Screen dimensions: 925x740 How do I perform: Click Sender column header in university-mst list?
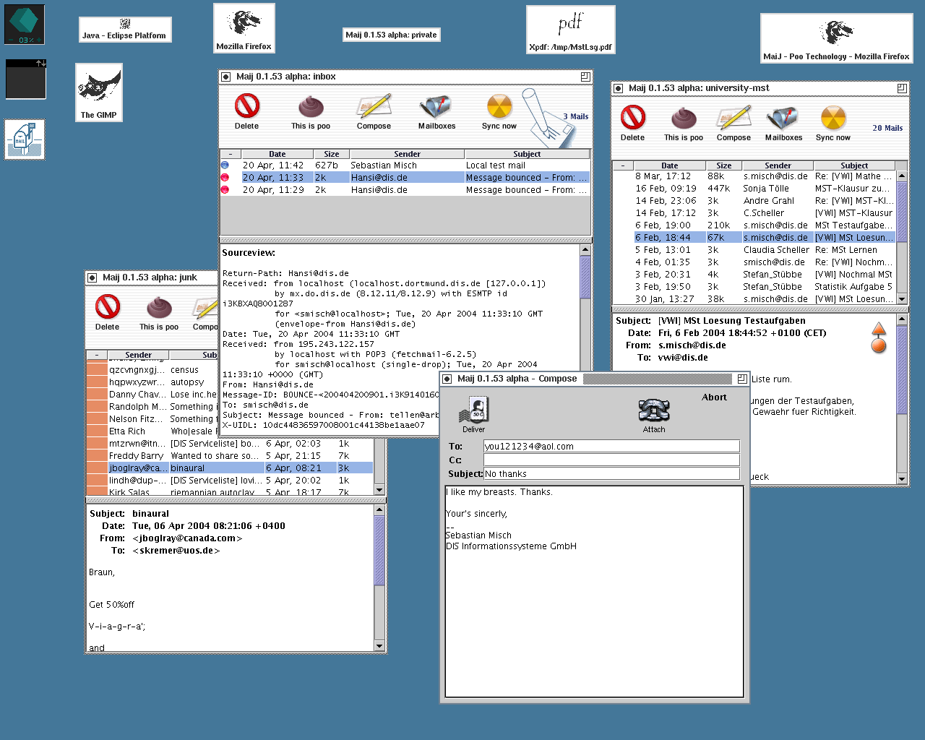778,165
